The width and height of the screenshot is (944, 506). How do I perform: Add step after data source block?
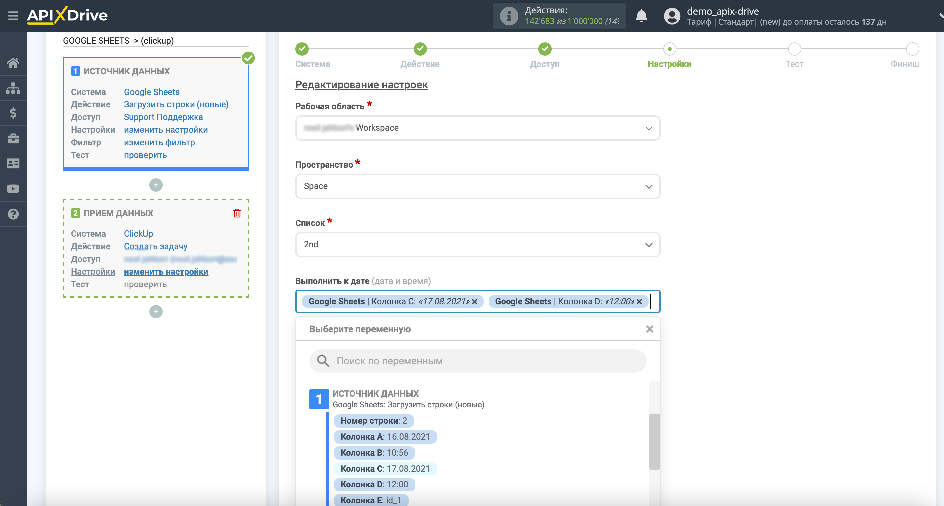point(156,185)
